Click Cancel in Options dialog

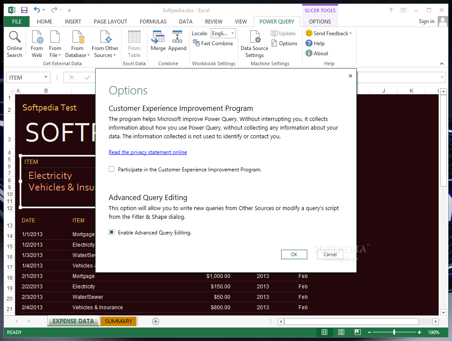click(330, 254)
